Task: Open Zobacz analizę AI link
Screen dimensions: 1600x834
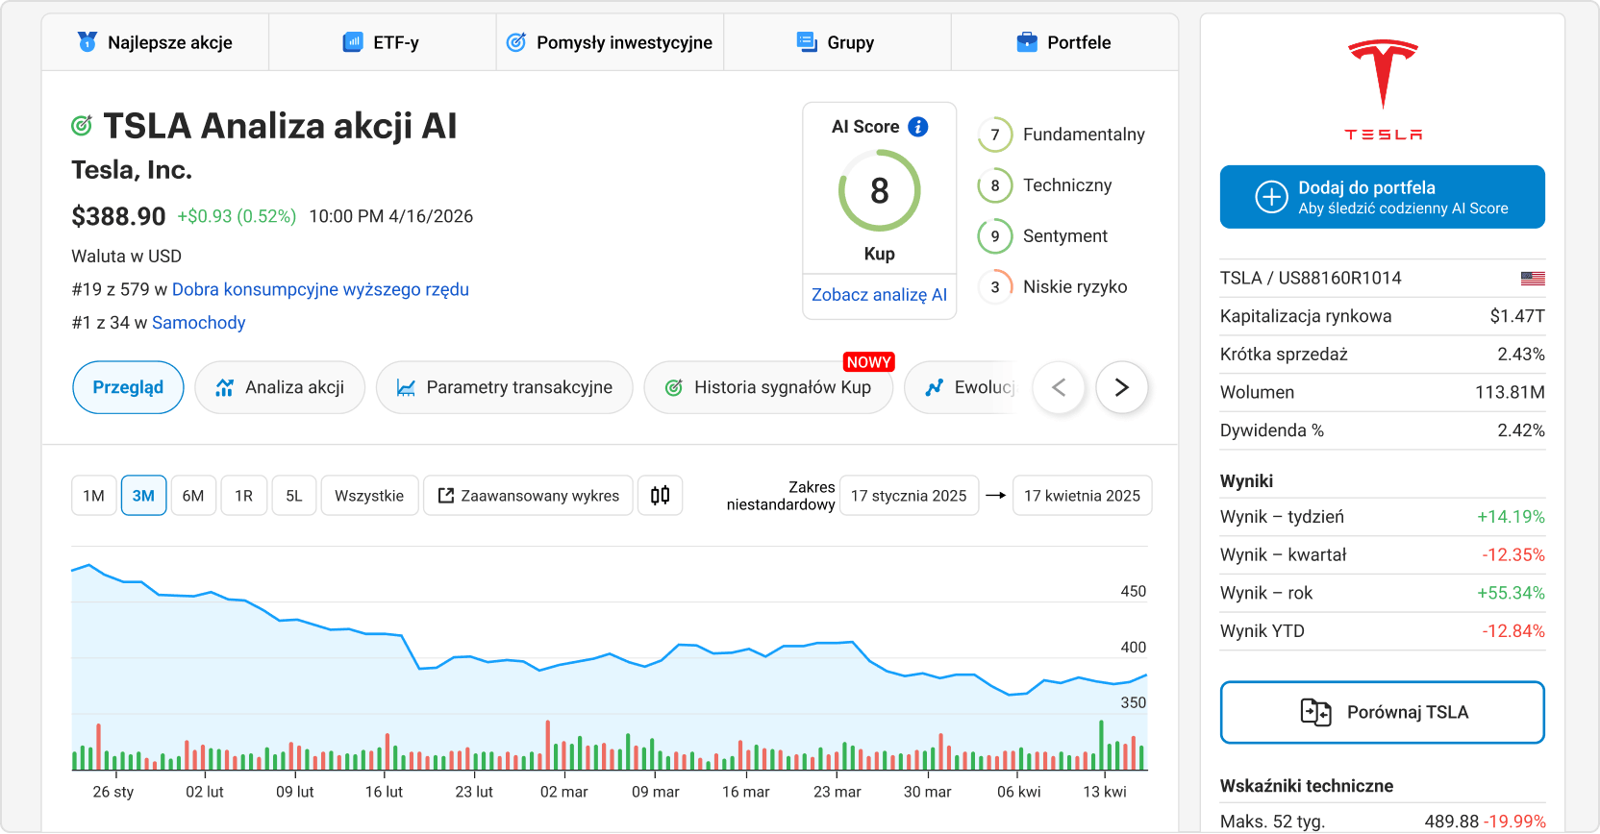Action: [x=879, y=295]
